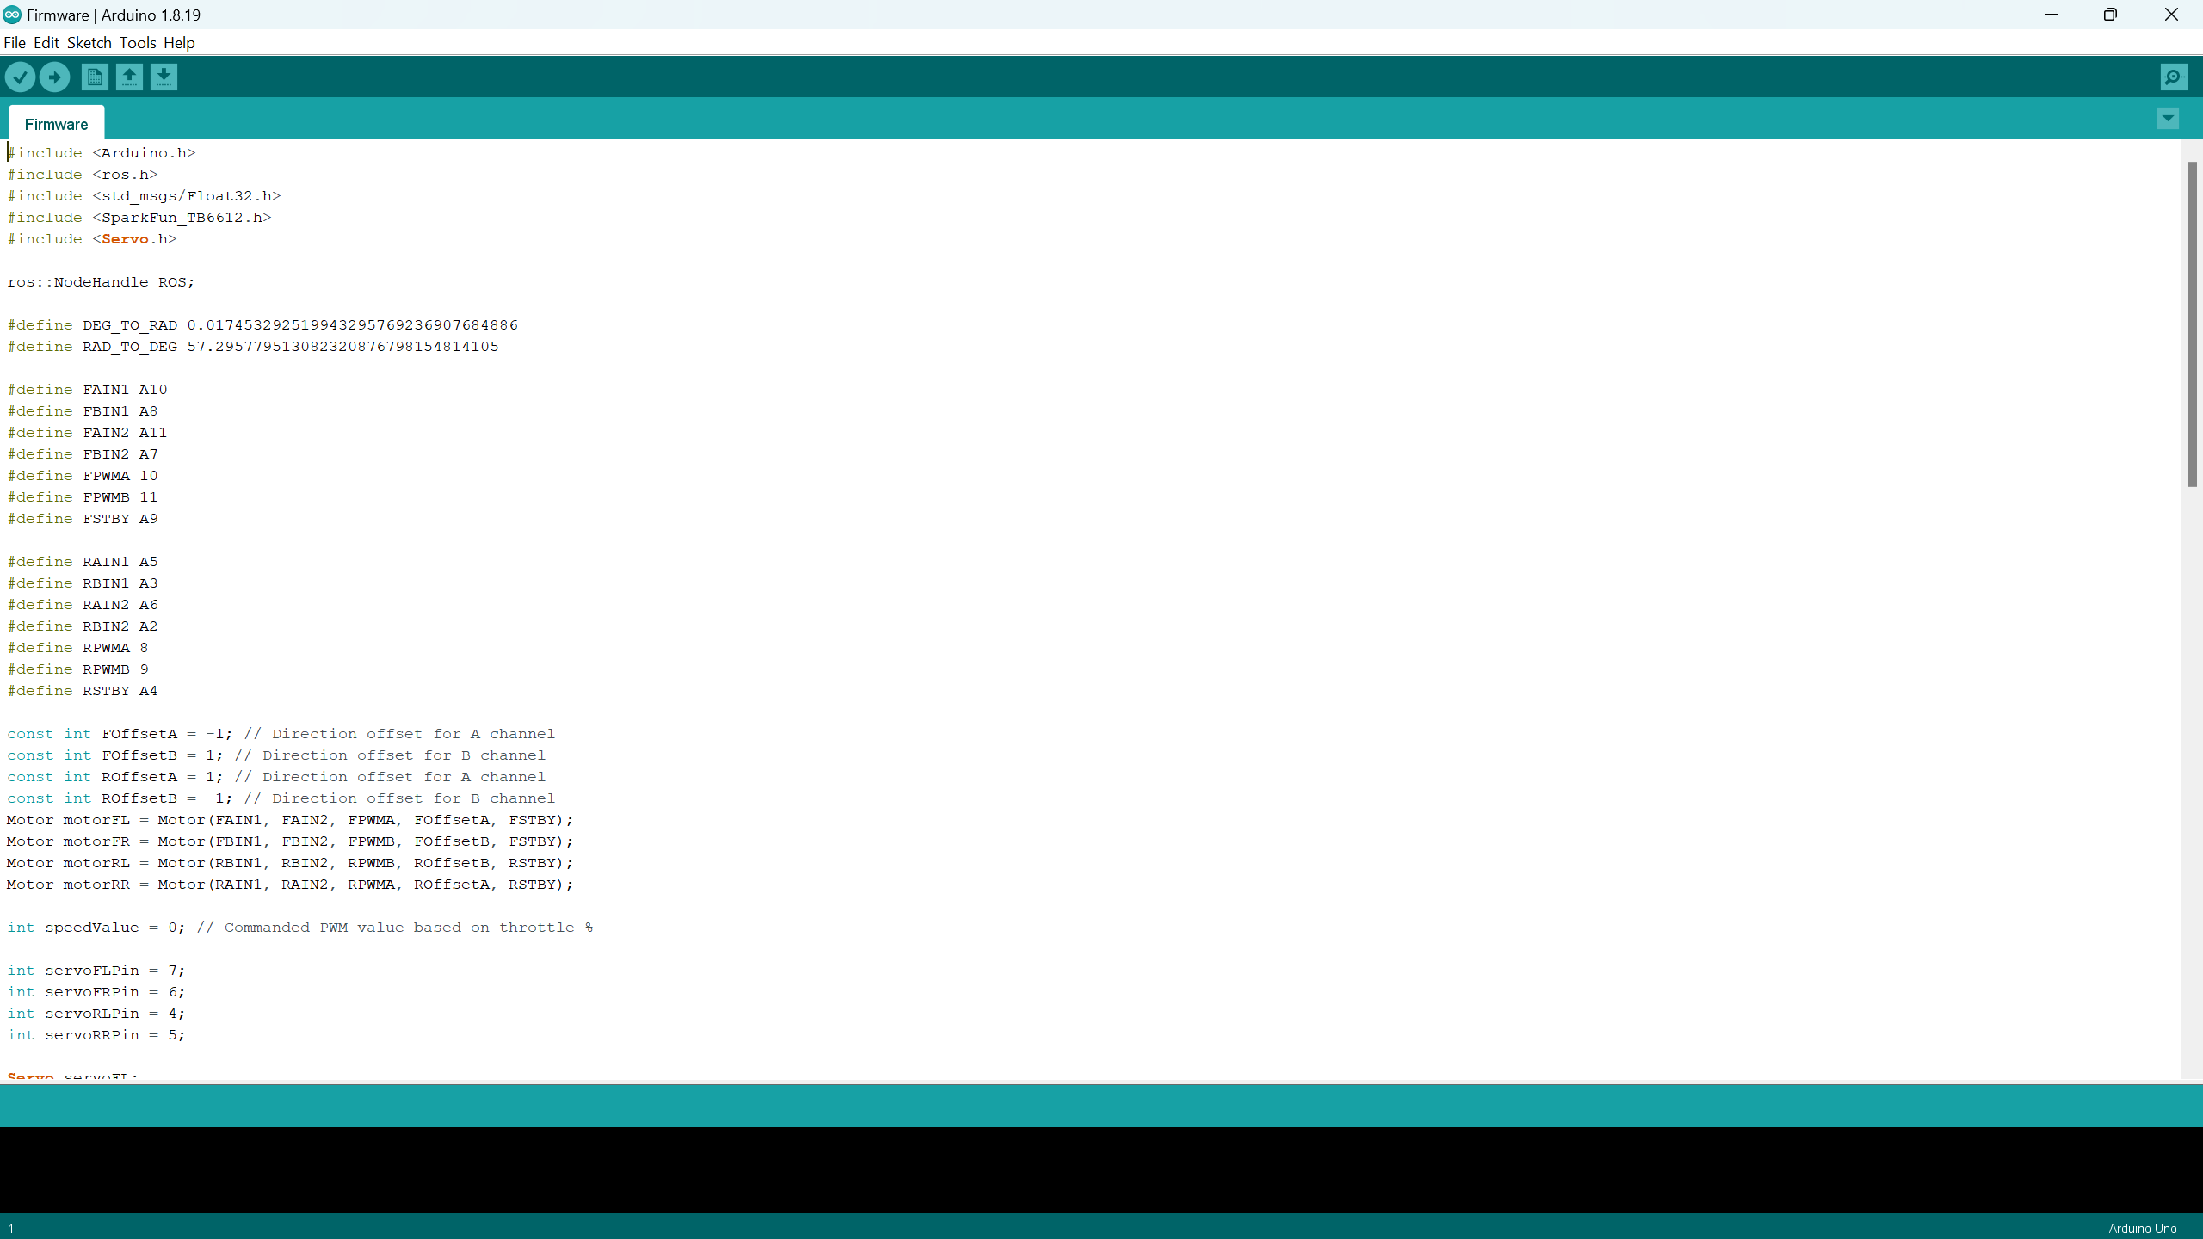Screen dimensions: 2203x1239
Task: Open the Tools menu
Action: coord(138,43)
